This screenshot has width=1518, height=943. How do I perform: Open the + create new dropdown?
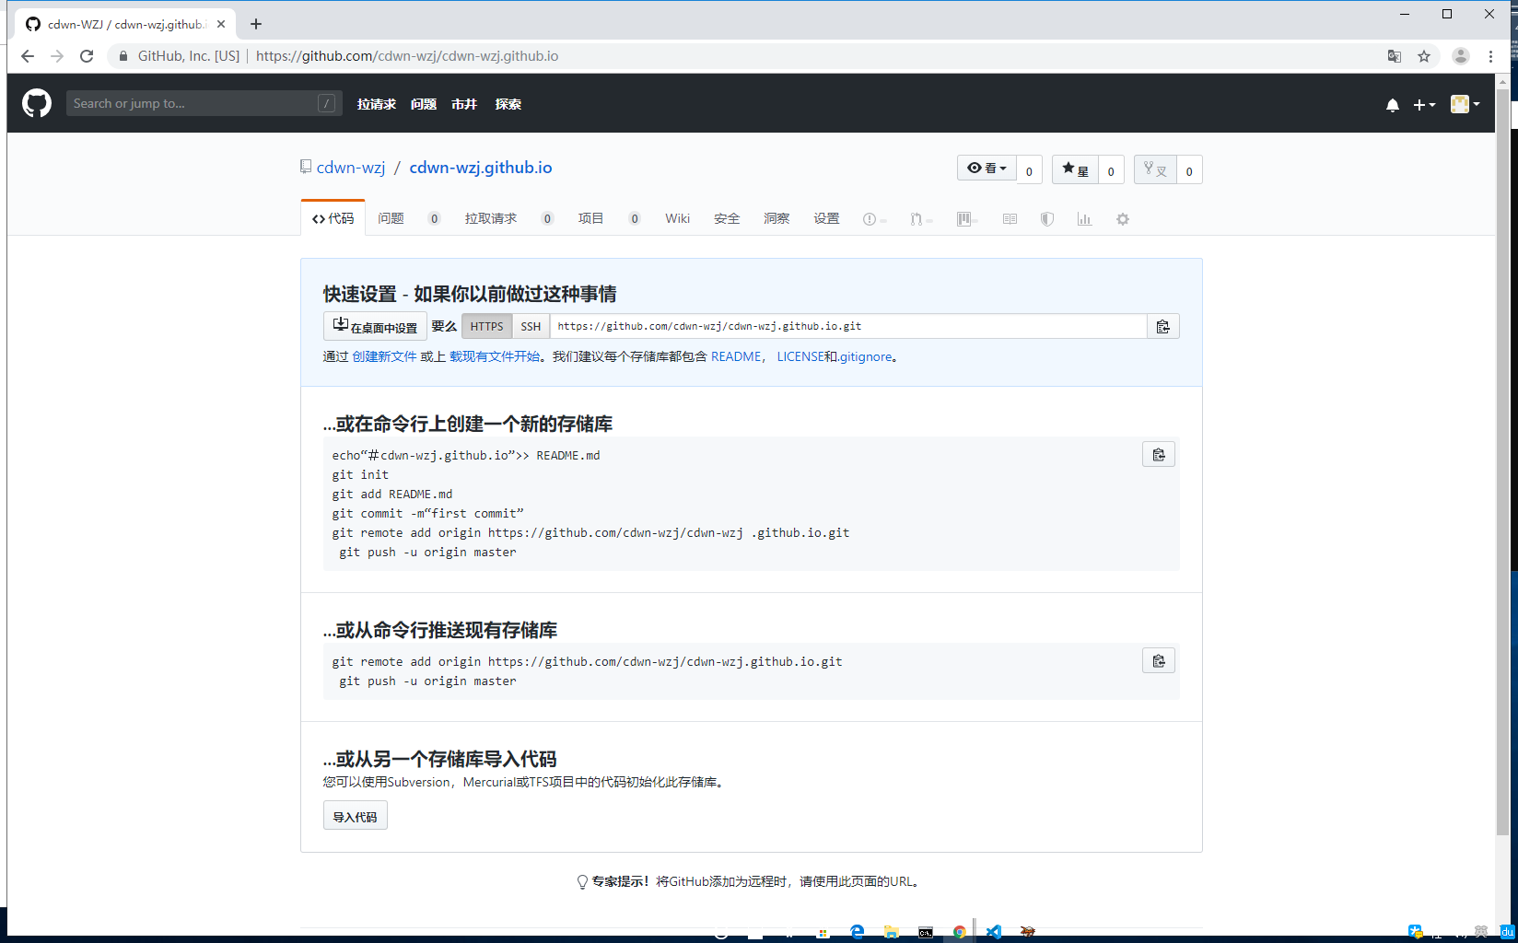[x=1423, y=104]
